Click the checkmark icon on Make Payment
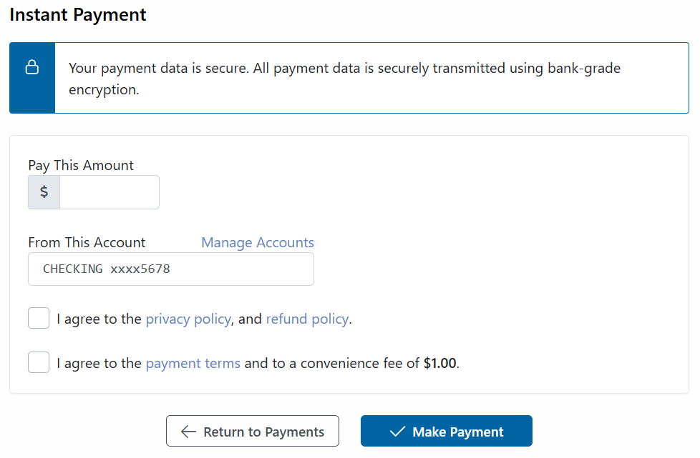 (397, 432)
